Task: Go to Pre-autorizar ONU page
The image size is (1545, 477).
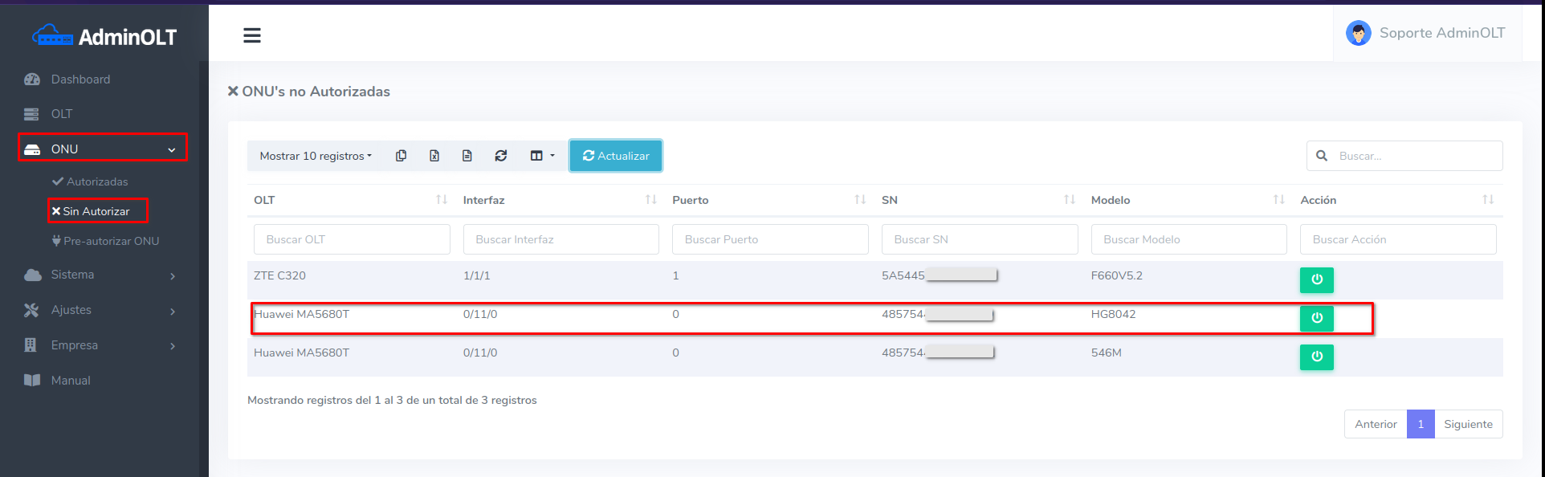Action: pos(111,241)
